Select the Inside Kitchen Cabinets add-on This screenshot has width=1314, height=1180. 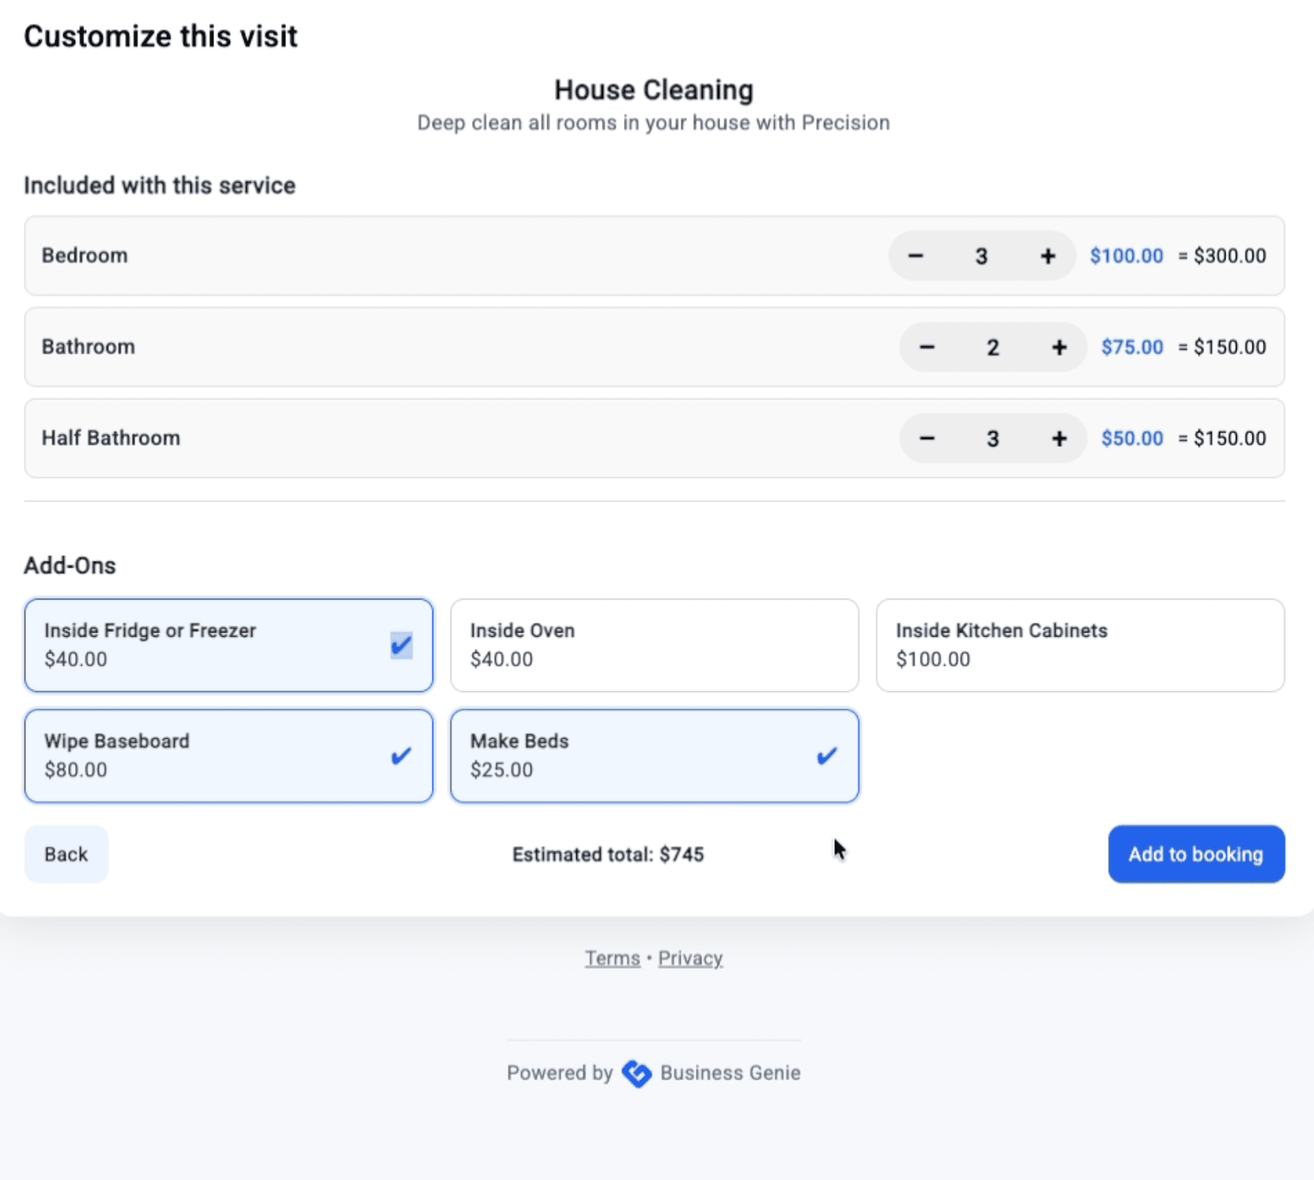[1080, 645]
